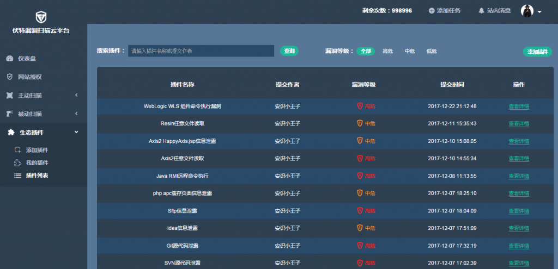
Task: Click red shield icon in WebLogic WLS row
Action: tap(360, 106)
